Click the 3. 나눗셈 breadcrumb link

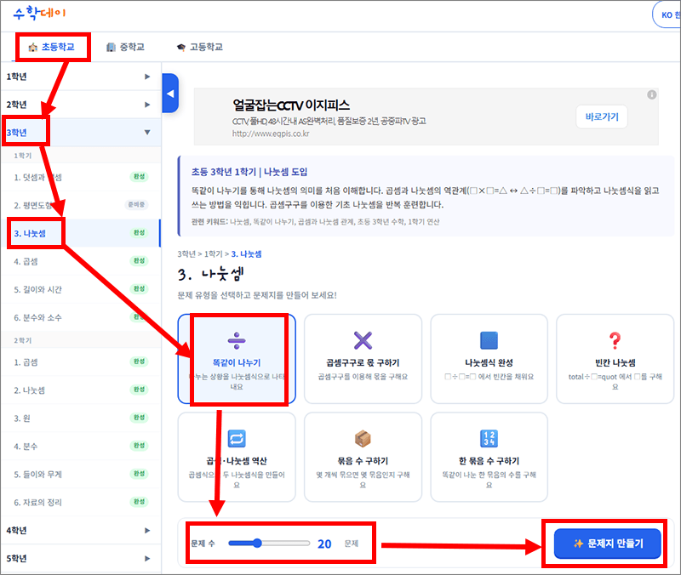(246, 253)
